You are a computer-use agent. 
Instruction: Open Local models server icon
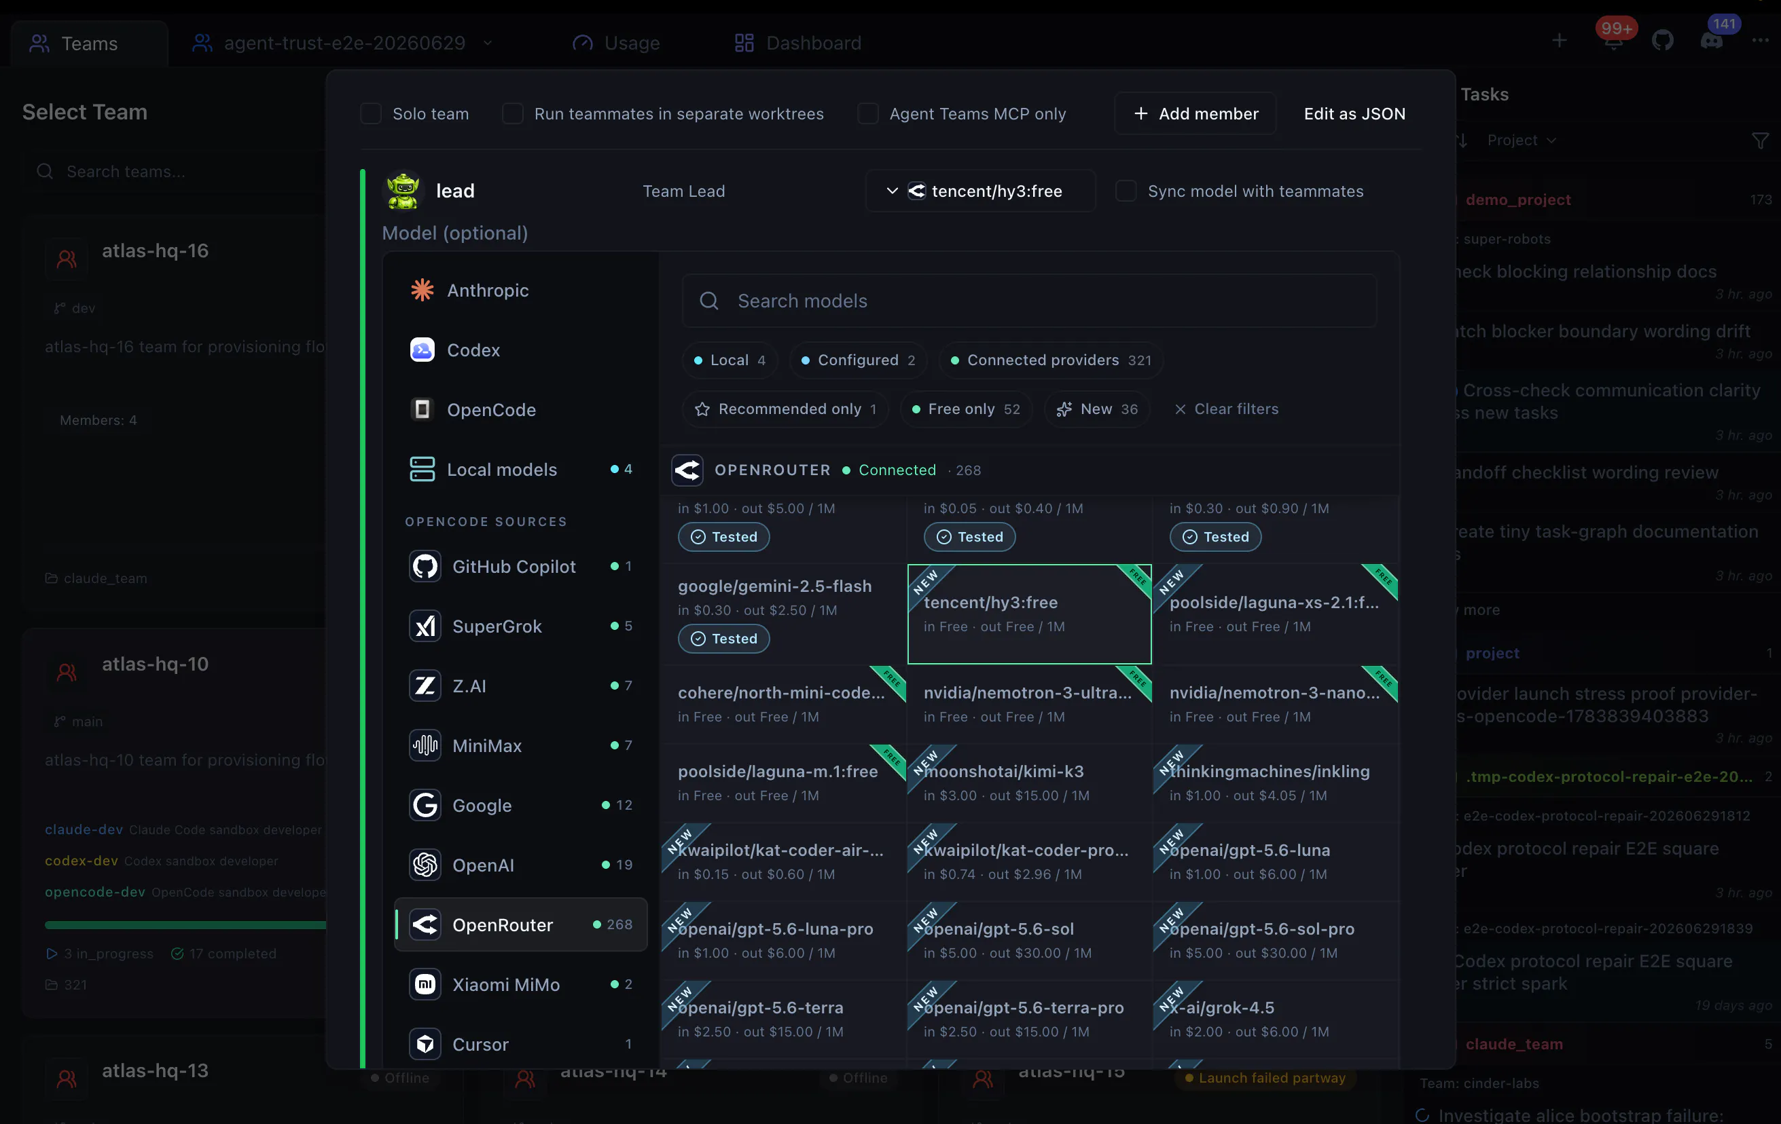coord(422,469)
